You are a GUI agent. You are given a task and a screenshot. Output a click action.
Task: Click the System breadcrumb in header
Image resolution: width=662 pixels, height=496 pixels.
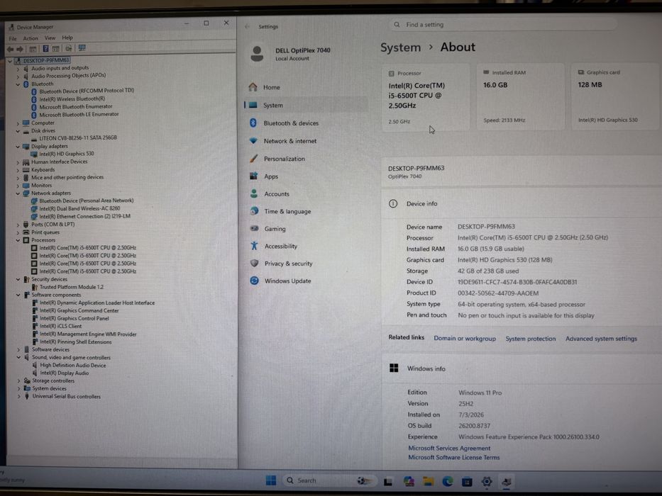pos(400,47)
